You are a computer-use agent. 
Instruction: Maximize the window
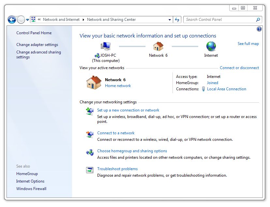(243, 8)
